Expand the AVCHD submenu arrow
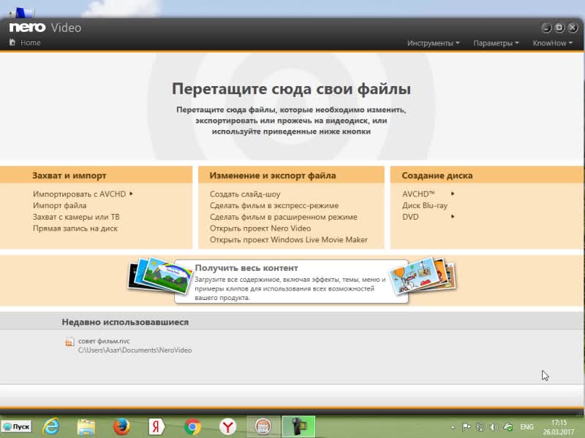The image size is (585, 438). pyautogui.click(x=453, y=193)
